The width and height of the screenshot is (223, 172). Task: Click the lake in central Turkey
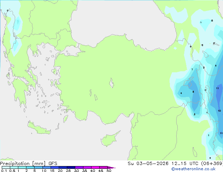click(x=111, y=83)
